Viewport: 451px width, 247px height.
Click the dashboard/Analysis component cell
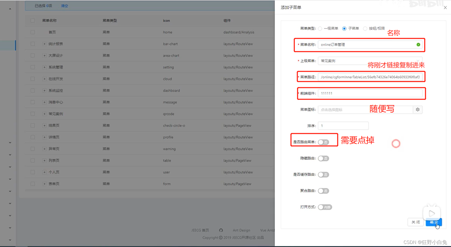239,32
